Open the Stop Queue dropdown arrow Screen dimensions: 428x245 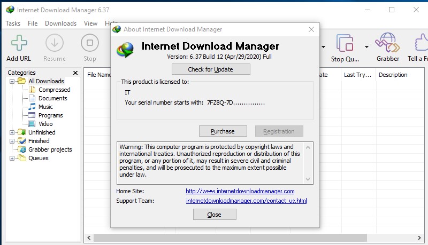[x=366, y=47]
